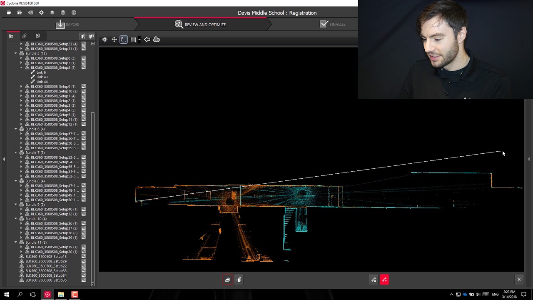The height and width of the screenshot is (300, 533).
Task: Select the pan move tool
Action: pyautogui.click(x=114, y=39)
